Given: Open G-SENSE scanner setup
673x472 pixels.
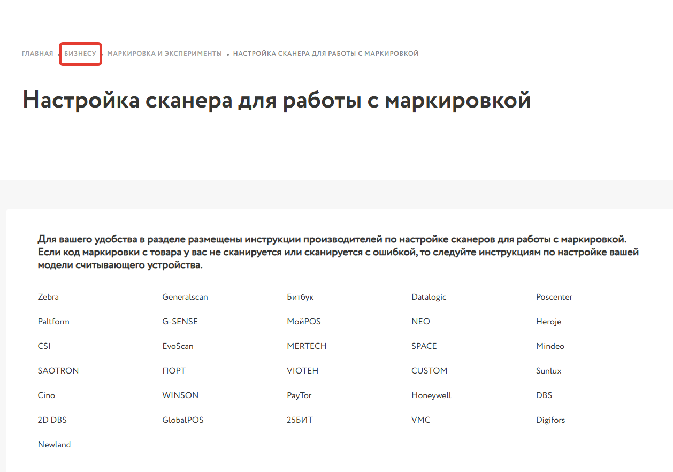Looking at the screenshot, I should click(180, 322).
